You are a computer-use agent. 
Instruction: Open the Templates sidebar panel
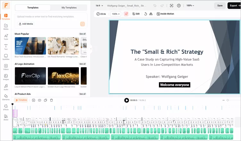6,17
